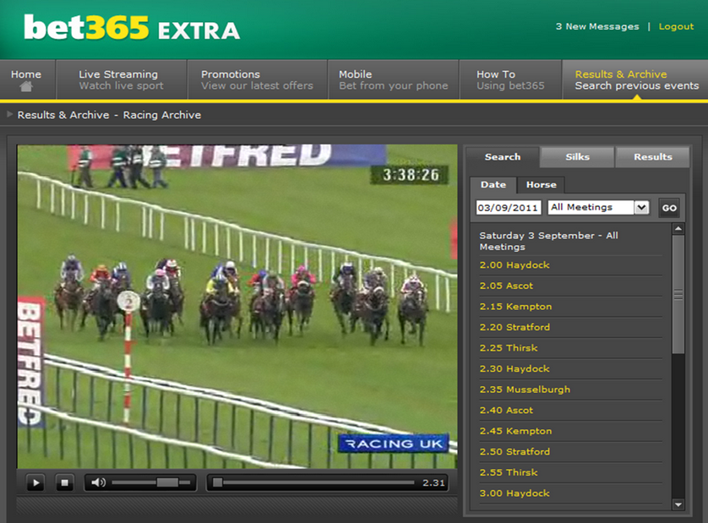The height and width of the screenshot is (523, 708).
Task: Open the 2.50 Stratford race
Action: [515, 452]
